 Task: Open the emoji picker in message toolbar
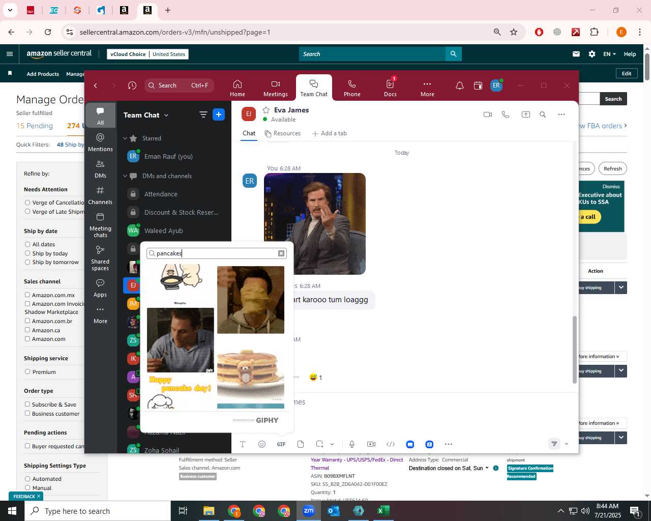point(262,444)
